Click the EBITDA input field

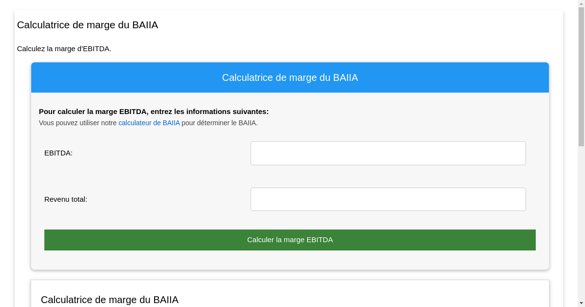[x=388, y=153]
